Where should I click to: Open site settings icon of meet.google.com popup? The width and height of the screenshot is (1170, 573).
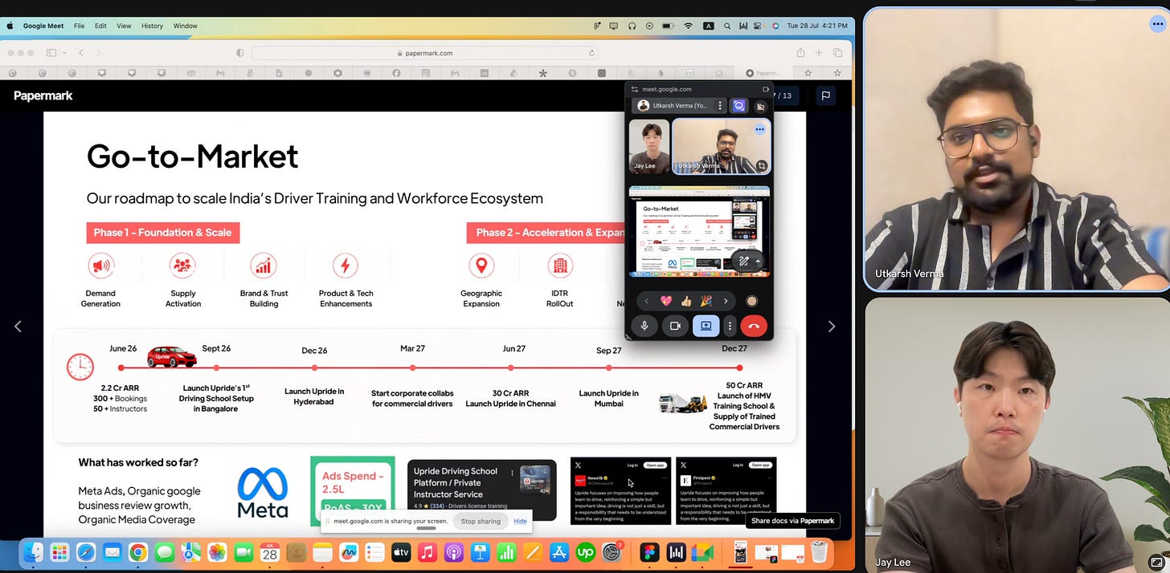pos(634,89)
